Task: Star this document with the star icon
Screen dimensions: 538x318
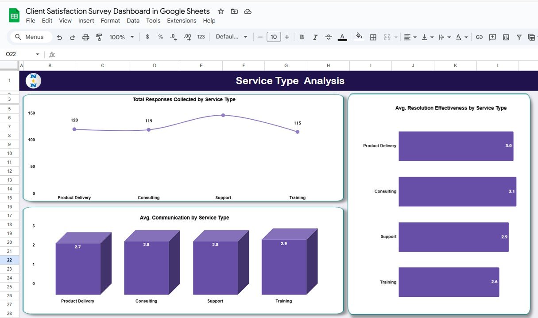Action: coord(221,11)
